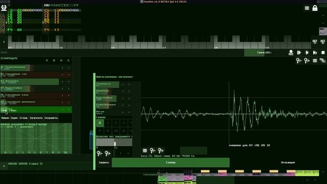Screen dimensions: 327x184
Task: Decrease 03 Динамика with its left arrow
Action: click(x=62, y=82)
